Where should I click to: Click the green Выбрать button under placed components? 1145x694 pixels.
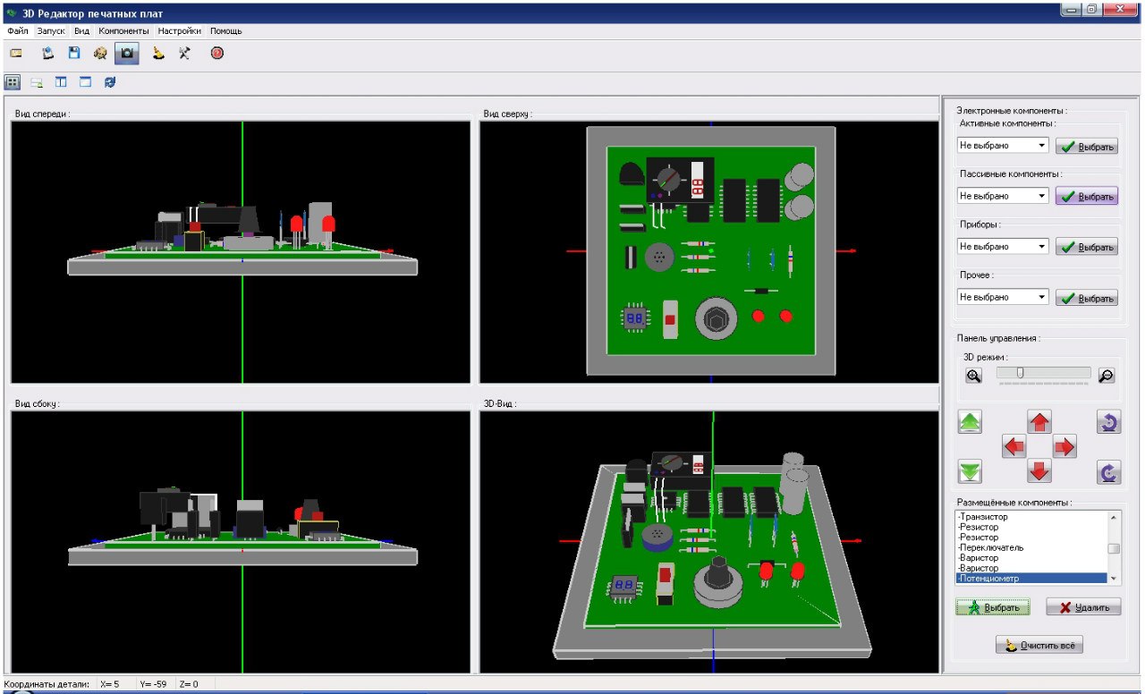coord(993,607)
